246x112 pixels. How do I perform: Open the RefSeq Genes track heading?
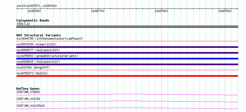28,89
